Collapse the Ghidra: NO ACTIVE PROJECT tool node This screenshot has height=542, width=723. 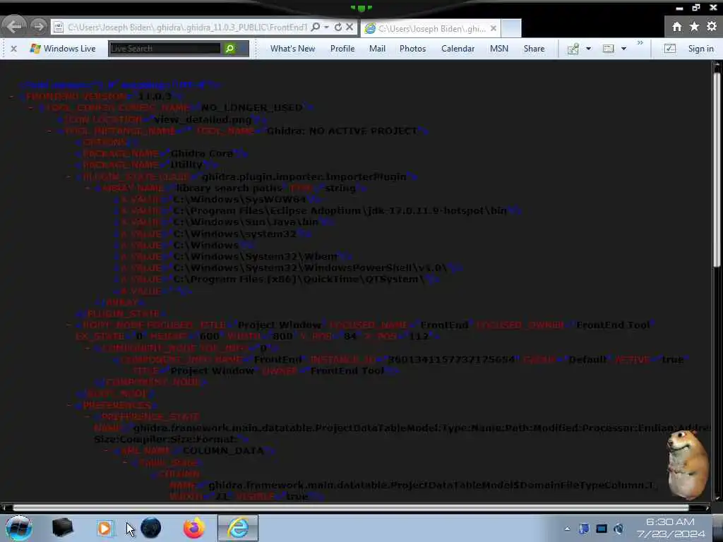pyautogui.click(x=49, y=131)
